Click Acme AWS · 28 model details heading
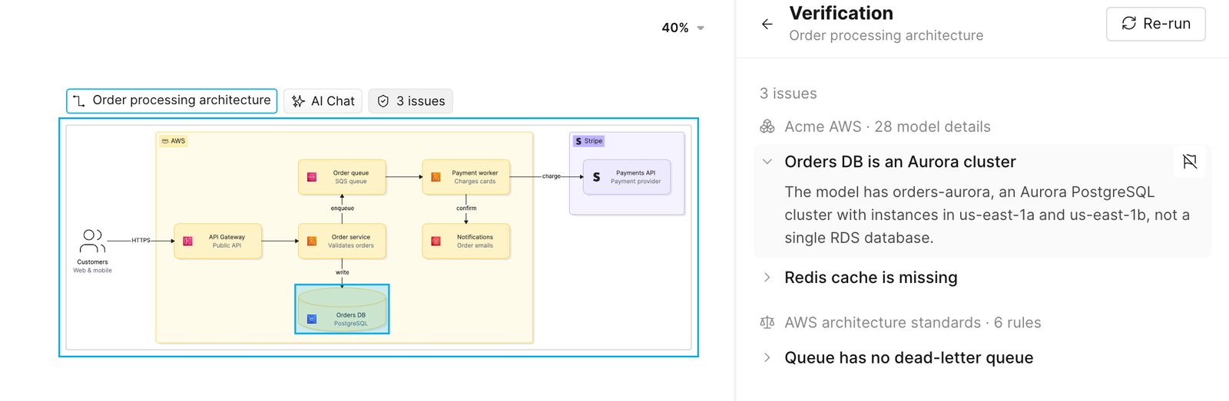 tap(887, 127)
